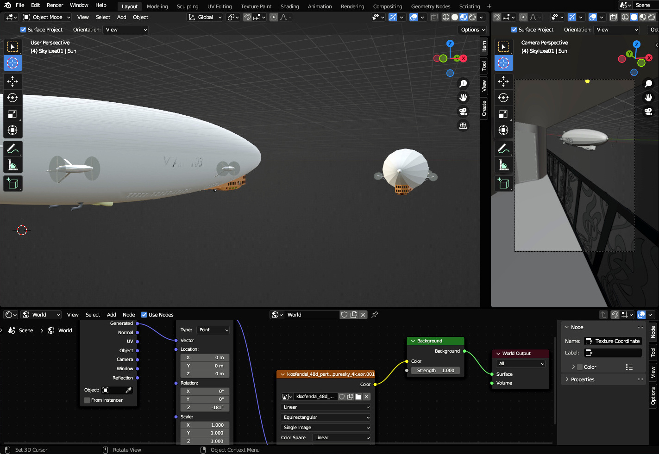Select the Select Box tool in left viewport
This screenshot has width=659, height=454.
(x=13, y=47)
